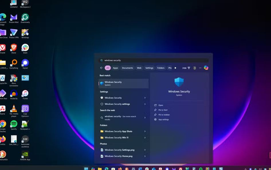The image size is (271, 170).
Task: Click the account profile avatar in search
Action: click(x=195, y=68)
